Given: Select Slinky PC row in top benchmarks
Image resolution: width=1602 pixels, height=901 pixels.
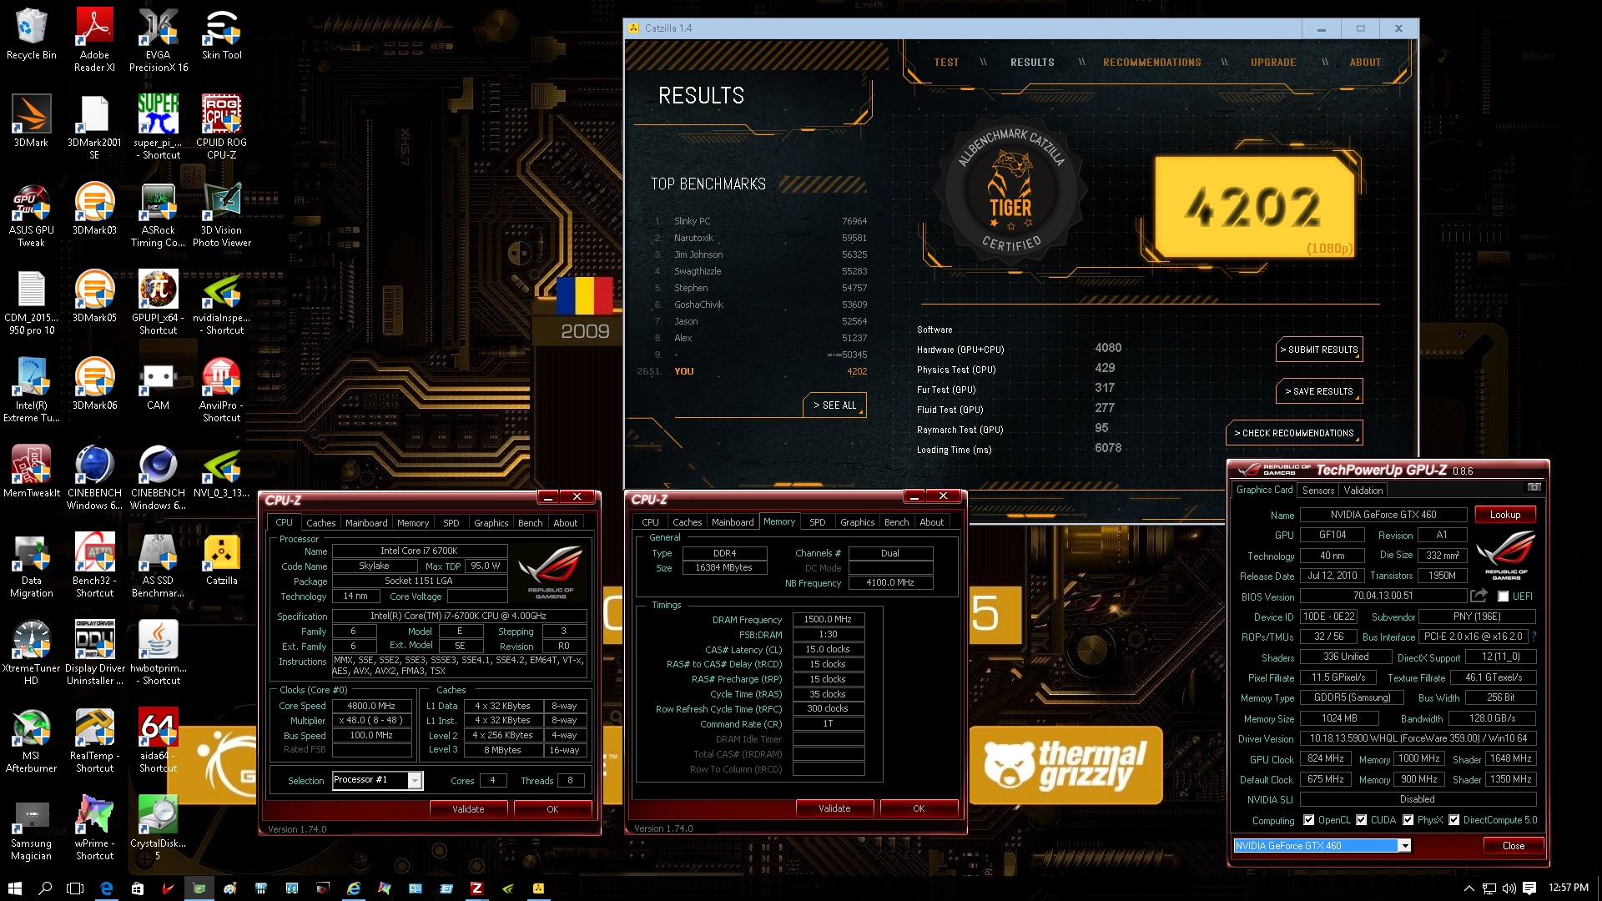Looking at the screenshot, I should coord(759,221).
